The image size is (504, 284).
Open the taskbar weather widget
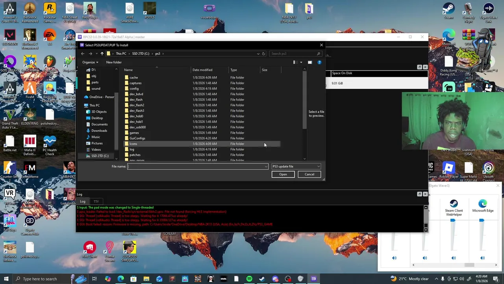point(409,279)
